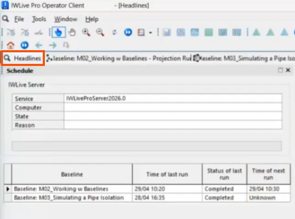Click the empty Computer value field
295x219 pixels.
173,107
